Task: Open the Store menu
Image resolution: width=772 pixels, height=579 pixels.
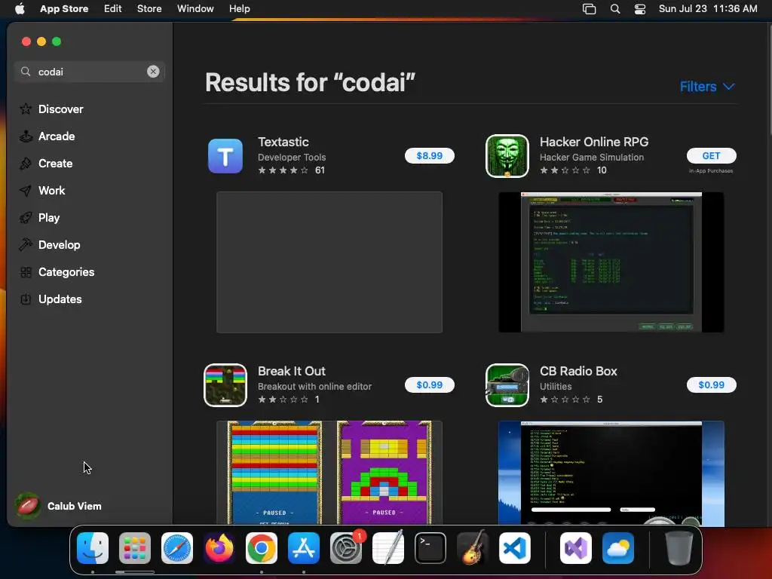Action: (x=149, y=9)
